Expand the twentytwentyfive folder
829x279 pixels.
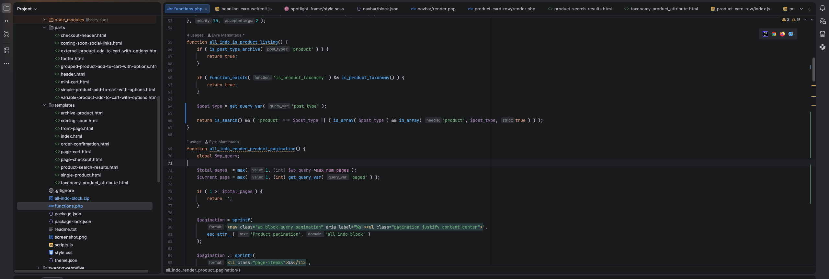click(x=38, y=268)
